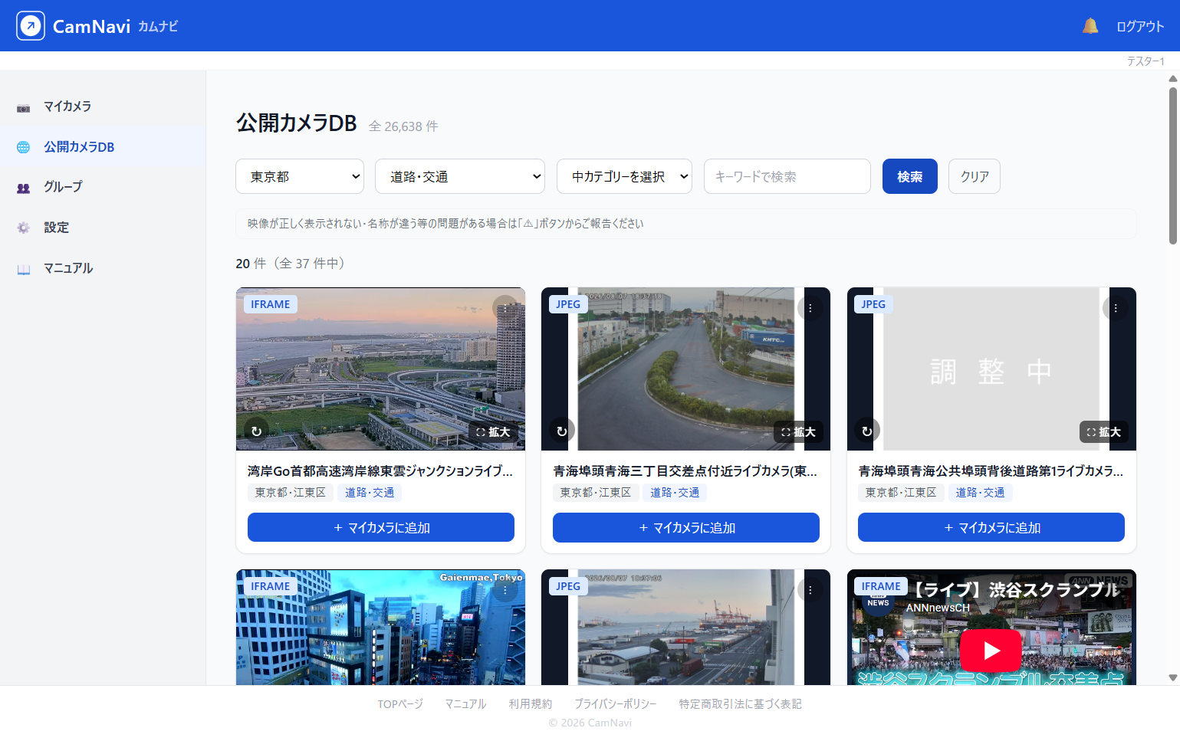
Task: Open the notification bell
Action: pos(1090,26)
